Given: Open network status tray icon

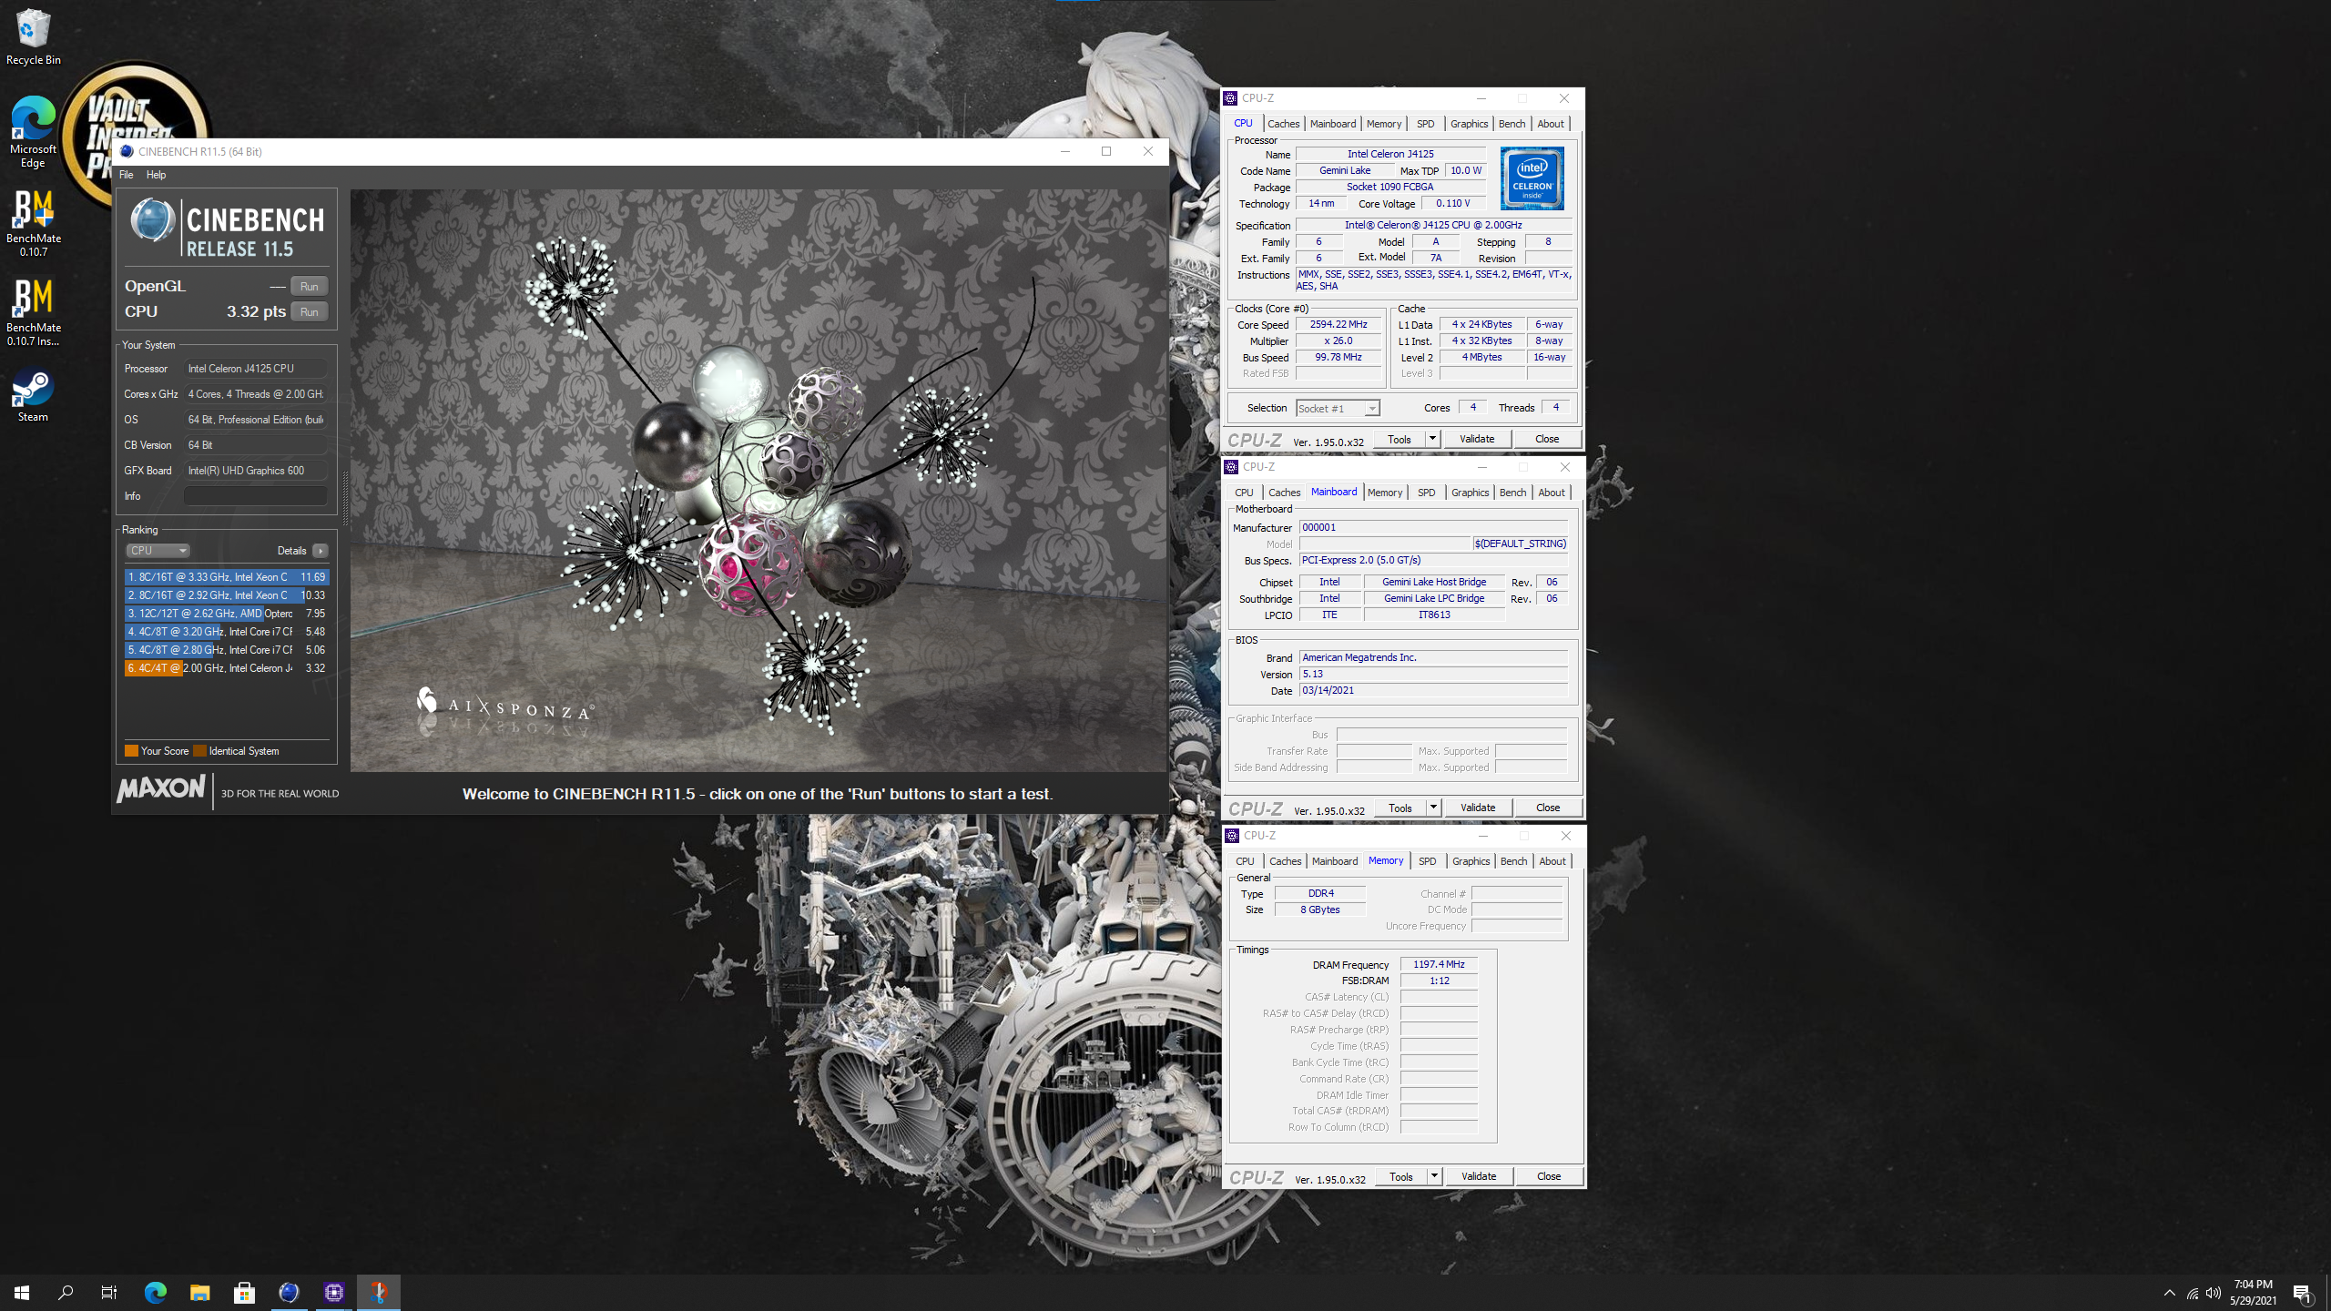Looking at the screenshot, I should (x=2193, y=1293).
